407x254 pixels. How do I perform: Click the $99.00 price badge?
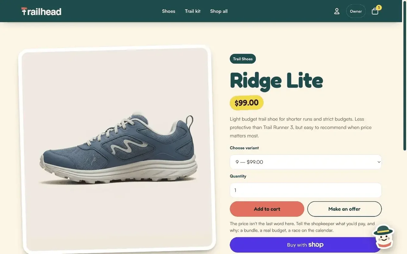(246, 103)
